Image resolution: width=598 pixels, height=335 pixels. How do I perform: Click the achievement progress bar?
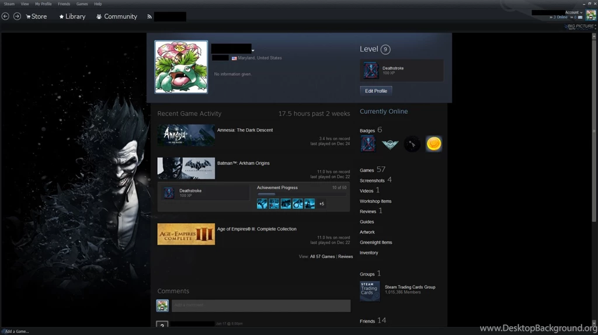pos(302,194)
